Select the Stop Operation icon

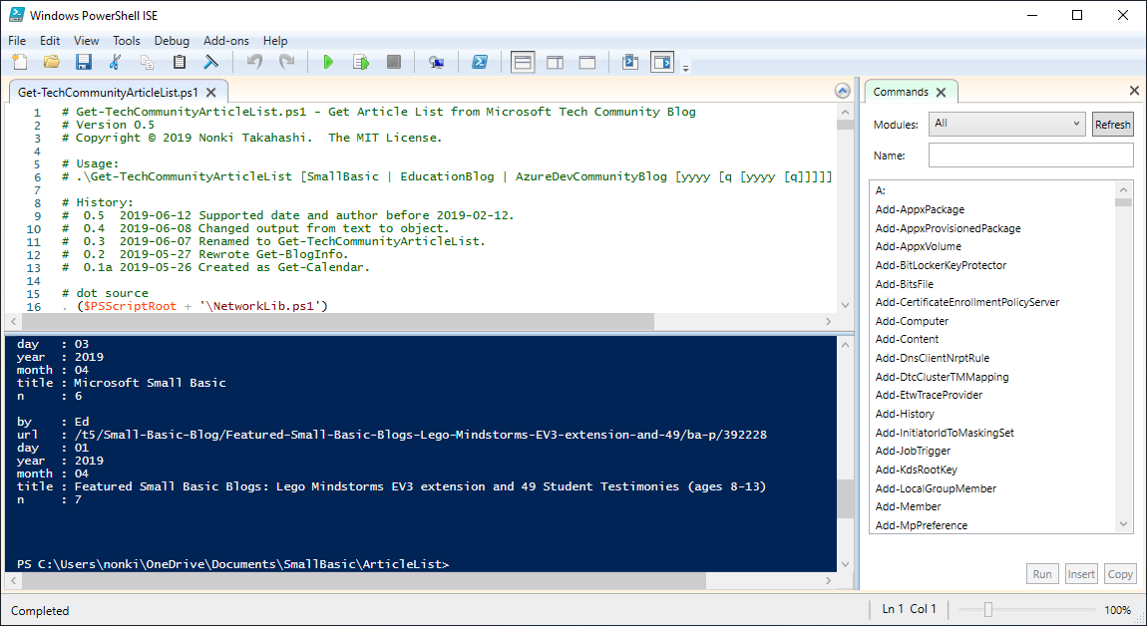[392, 61]
